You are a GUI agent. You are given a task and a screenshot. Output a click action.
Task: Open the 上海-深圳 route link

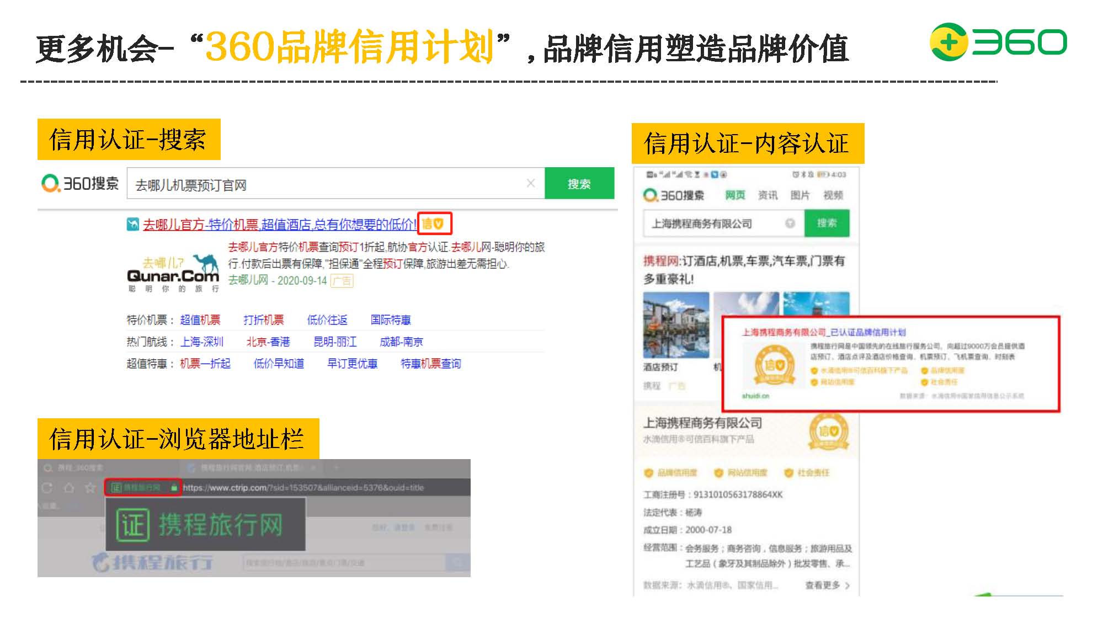(x=202, y=342)
